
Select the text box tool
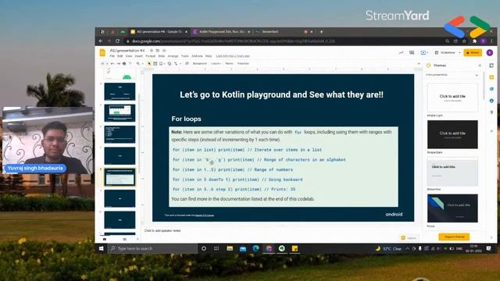click(155, 64)
